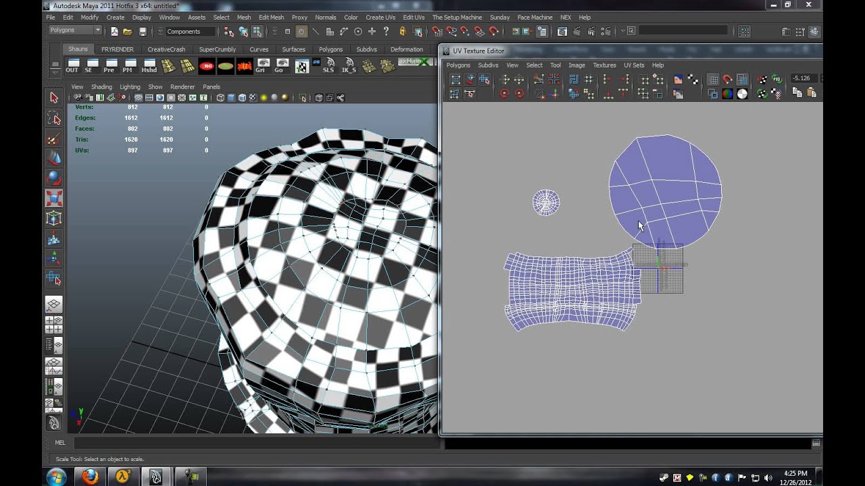This screenshot has width=865, height=486.
Task: Open the Edit UVs menu
Action: tap(413, 18)
